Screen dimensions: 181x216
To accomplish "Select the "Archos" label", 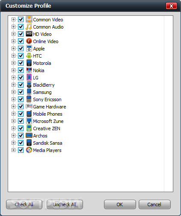I will [40, 136].
